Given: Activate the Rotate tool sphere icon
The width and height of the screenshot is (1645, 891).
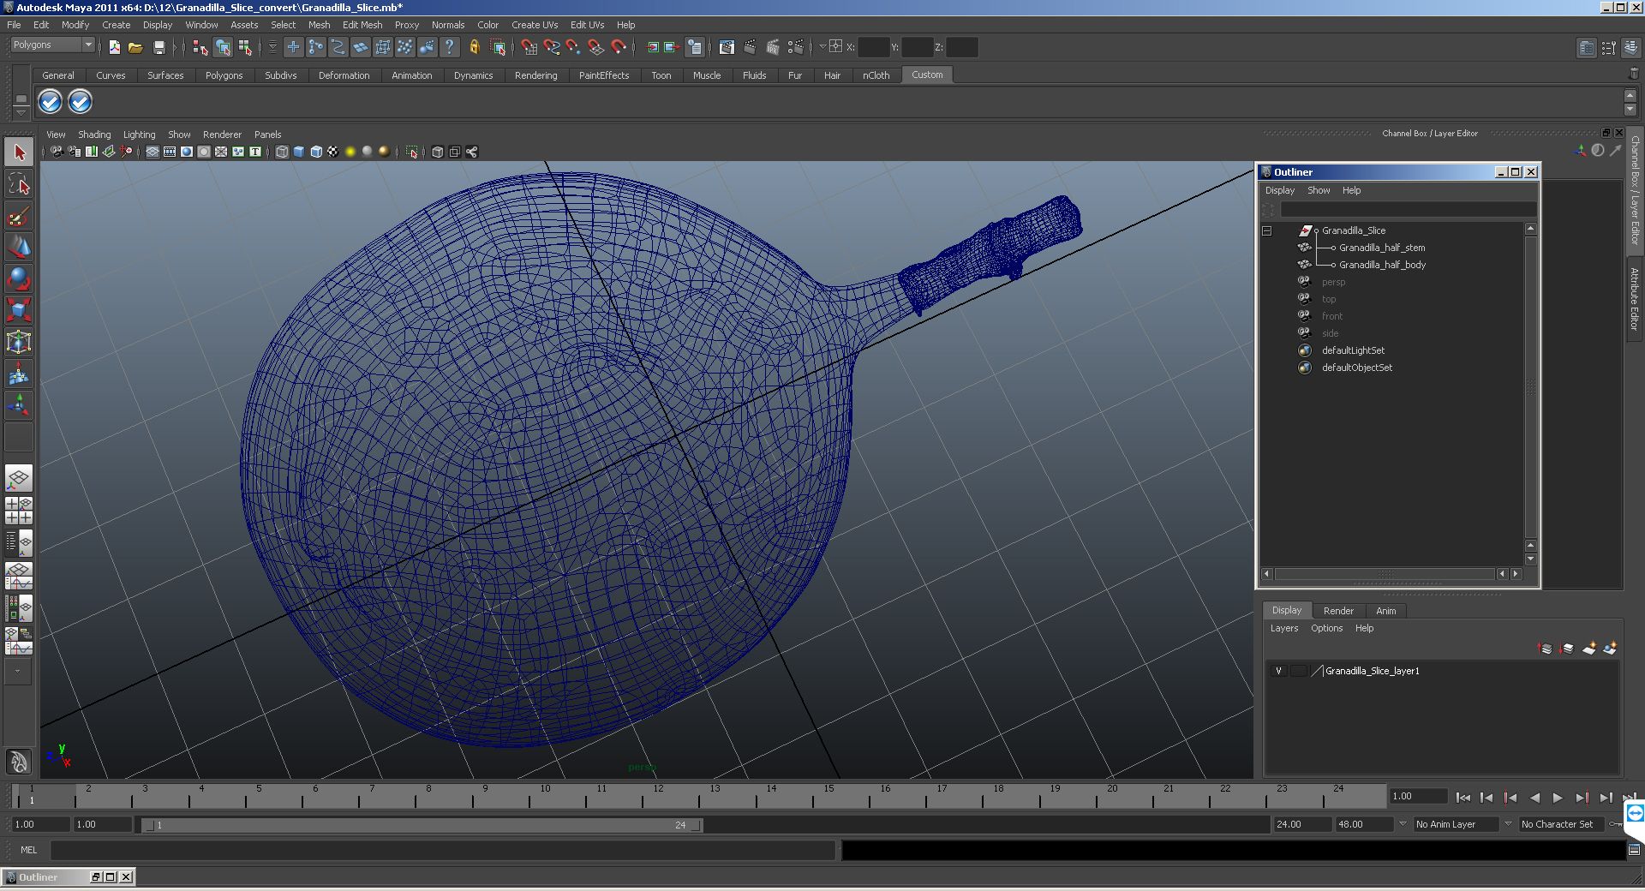Looking at the screenshot, I should (x=19, y=278).
